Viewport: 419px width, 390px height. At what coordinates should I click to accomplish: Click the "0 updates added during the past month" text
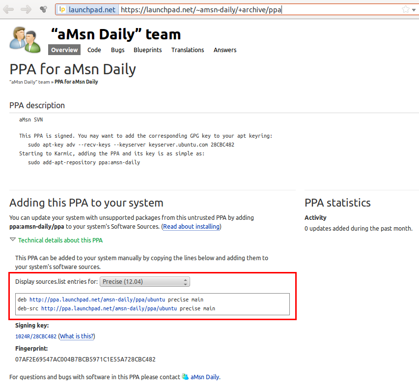(x=359, y=228)
